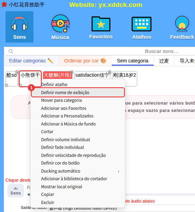The image size is (195, 212).
Task: Select Adicionar aos Favoritos
Action: pos(78,108)
